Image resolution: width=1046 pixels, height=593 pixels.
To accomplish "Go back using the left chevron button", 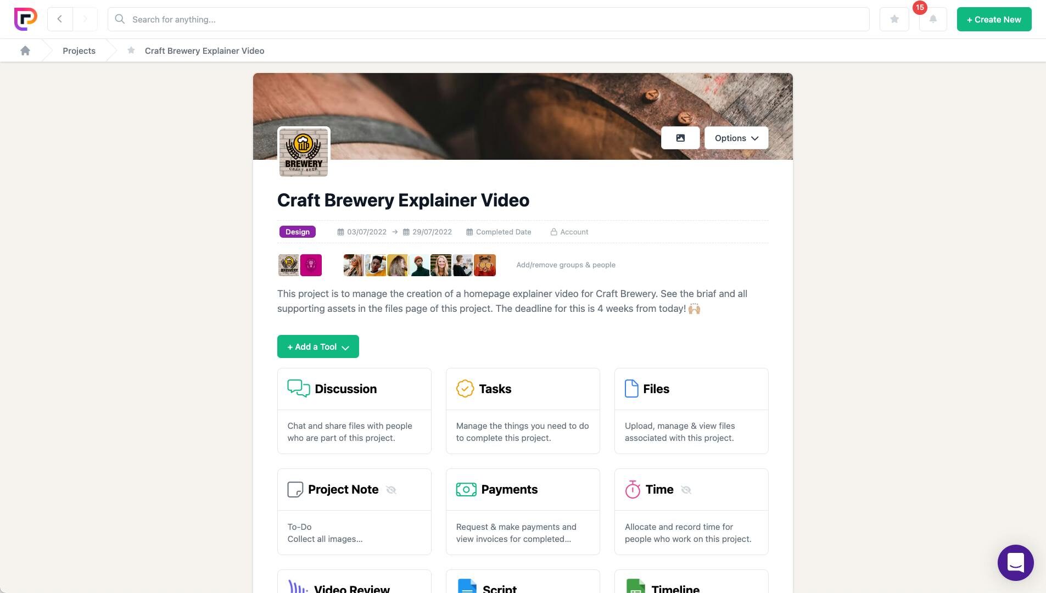I will click(60, 19).
